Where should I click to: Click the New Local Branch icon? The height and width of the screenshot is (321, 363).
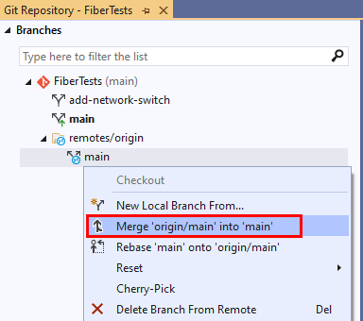pyautogui.click(x=97, y=205)
